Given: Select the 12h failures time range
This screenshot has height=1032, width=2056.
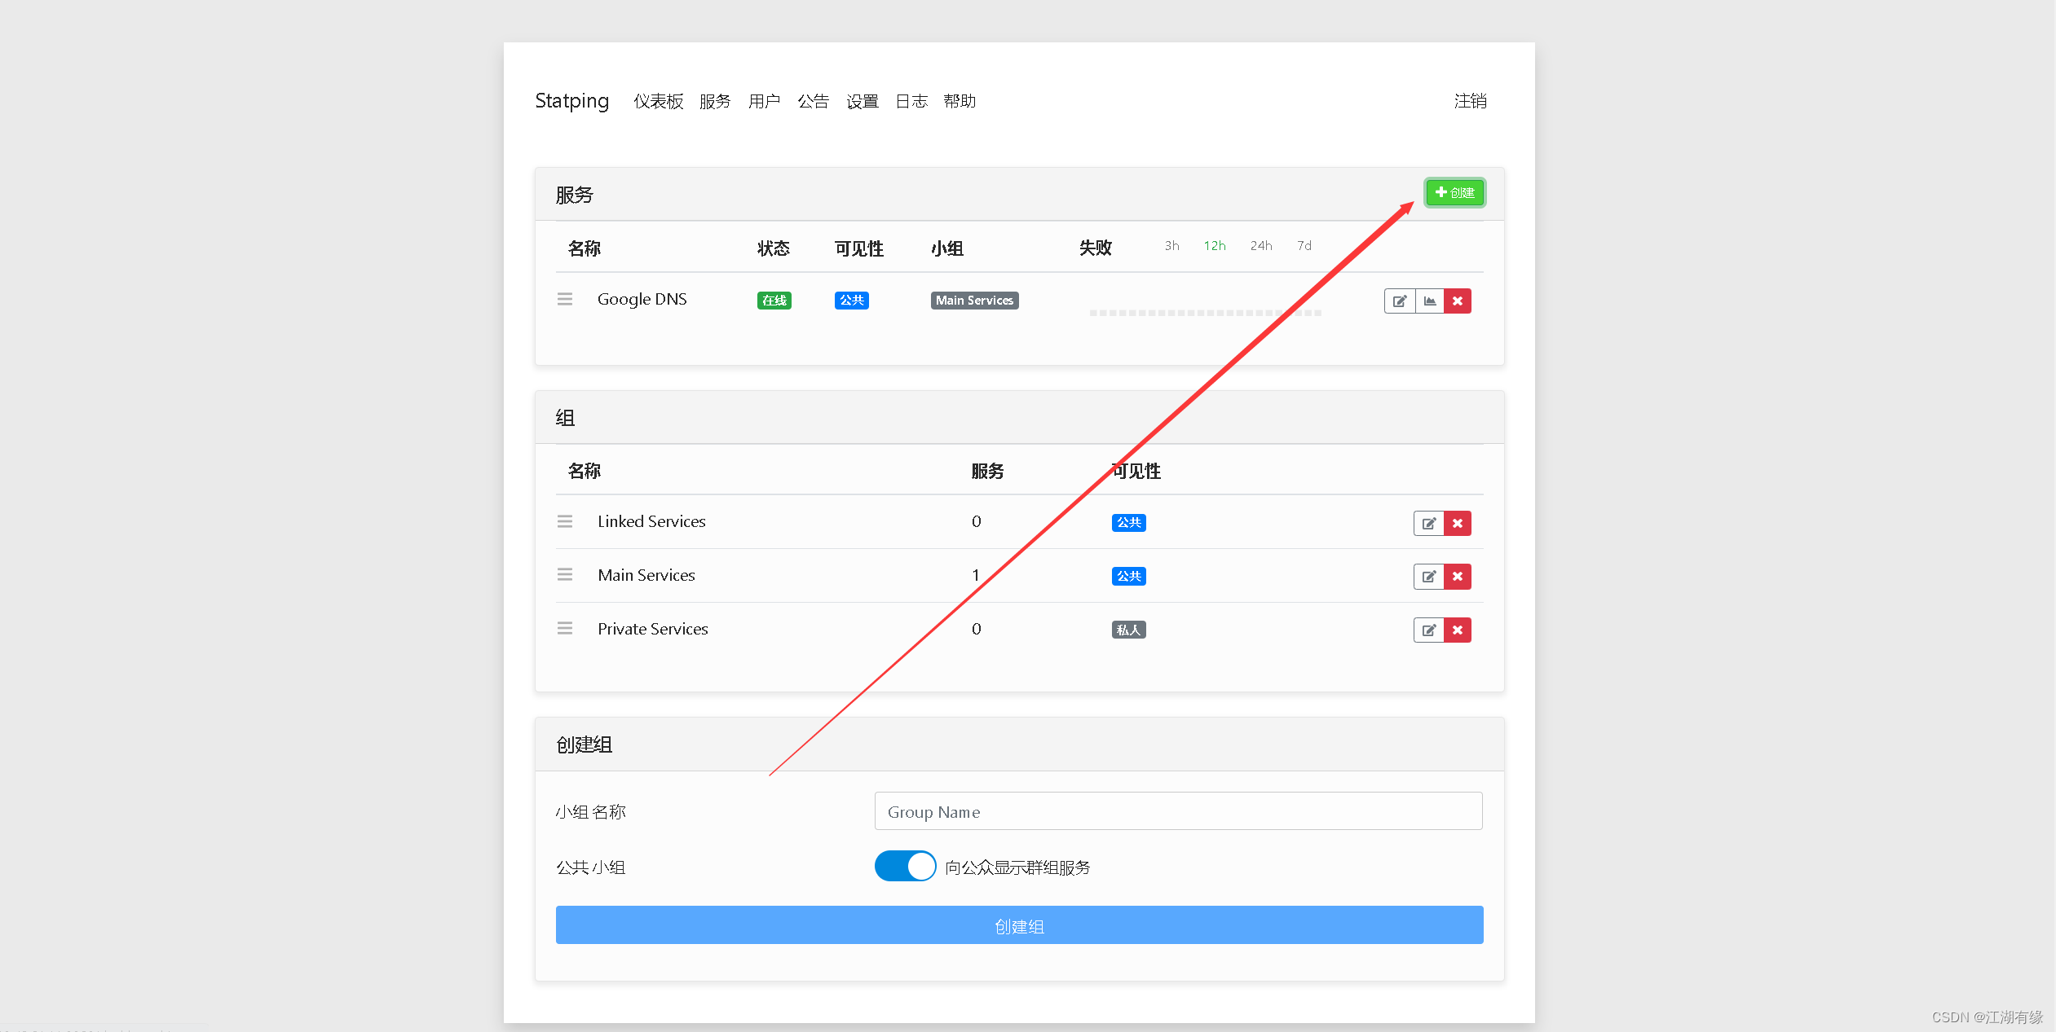Looking at the screenshot, I should (1215, 246).
